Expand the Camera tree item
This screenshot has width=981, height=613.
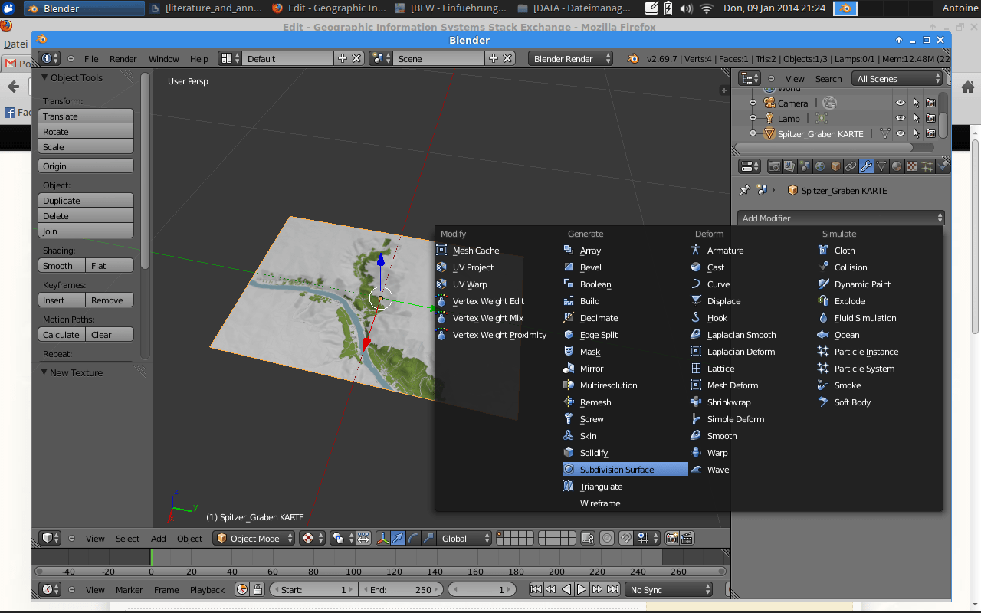(x=753, y=103)
